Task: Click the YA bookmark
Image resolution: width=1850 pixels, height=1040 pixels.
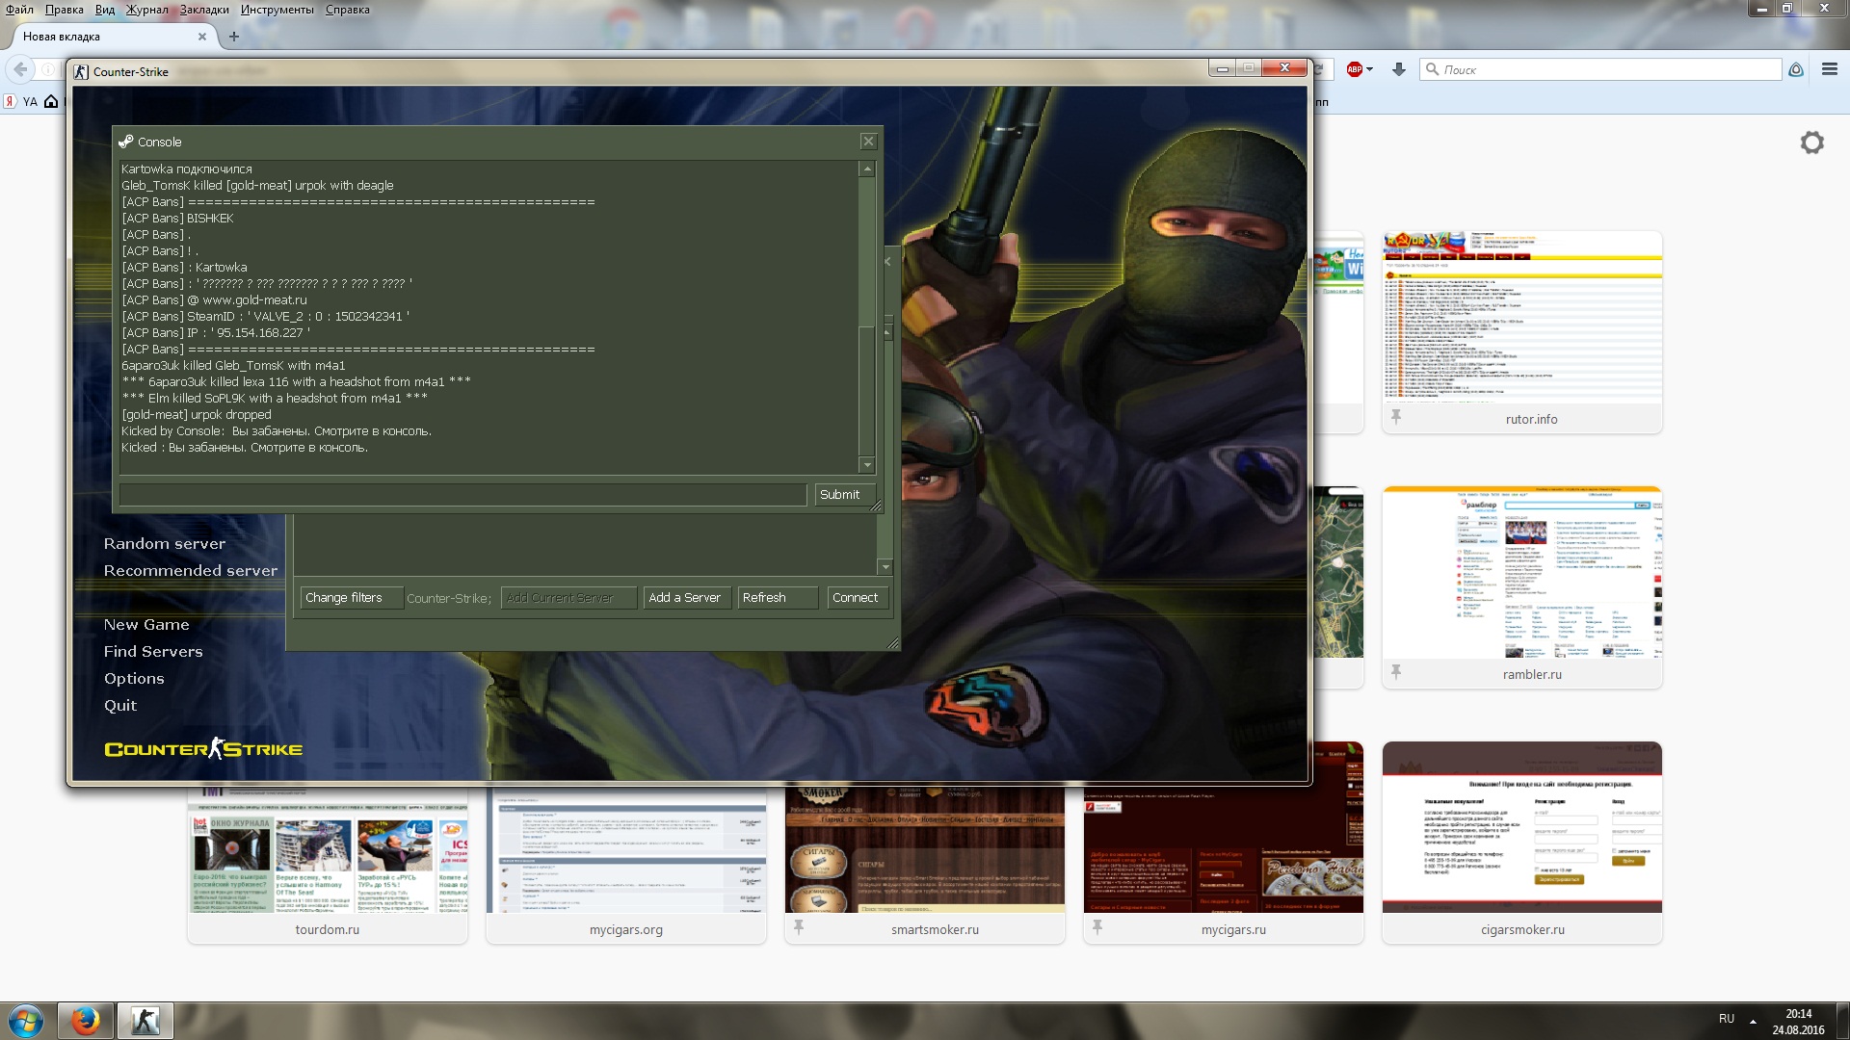Action: click(21, 101)
